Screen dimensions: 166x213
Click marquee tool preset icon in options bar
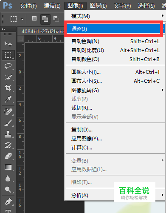[x=14, y=19]
